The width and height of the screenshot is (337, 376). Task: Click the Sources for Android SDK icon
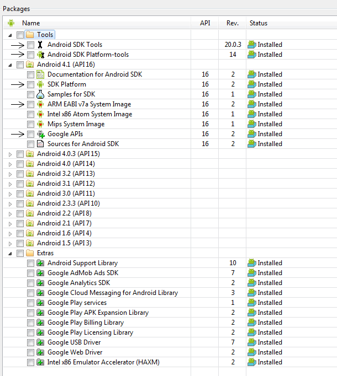40,144
